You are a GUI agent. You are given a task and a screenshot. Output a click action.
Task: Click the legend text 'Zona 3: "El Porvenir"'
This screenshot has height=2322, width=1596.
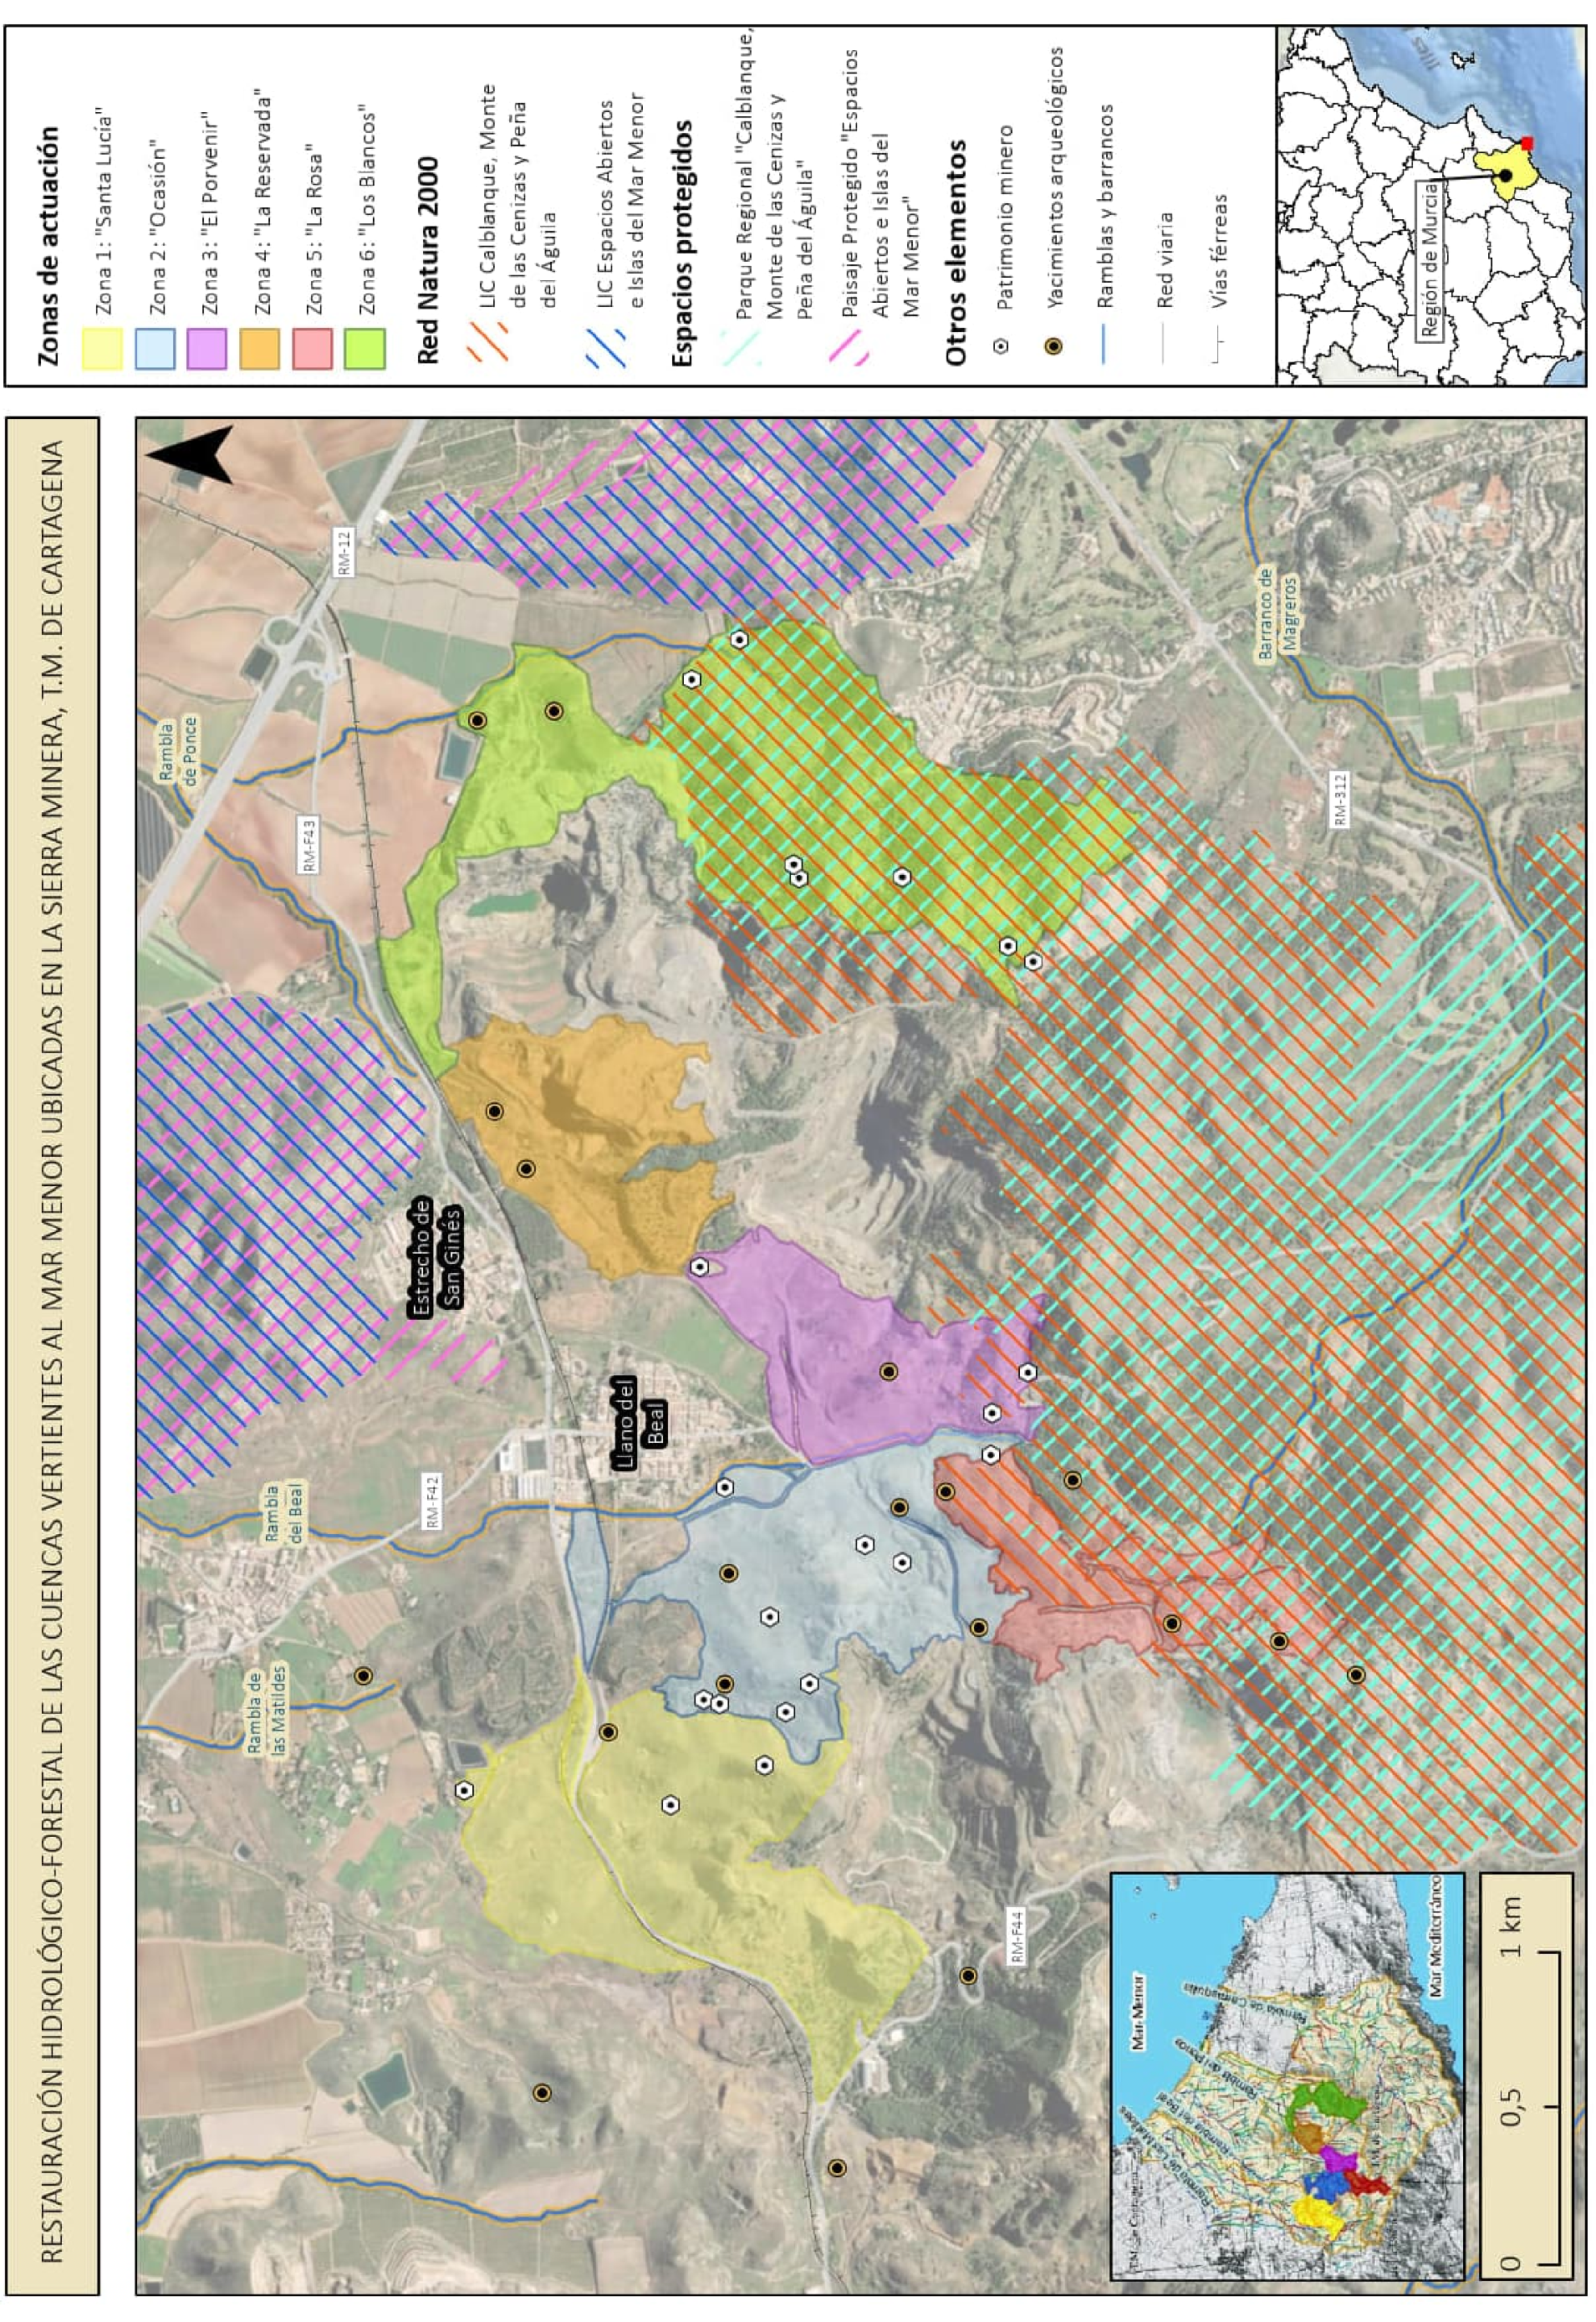point(208,212)
